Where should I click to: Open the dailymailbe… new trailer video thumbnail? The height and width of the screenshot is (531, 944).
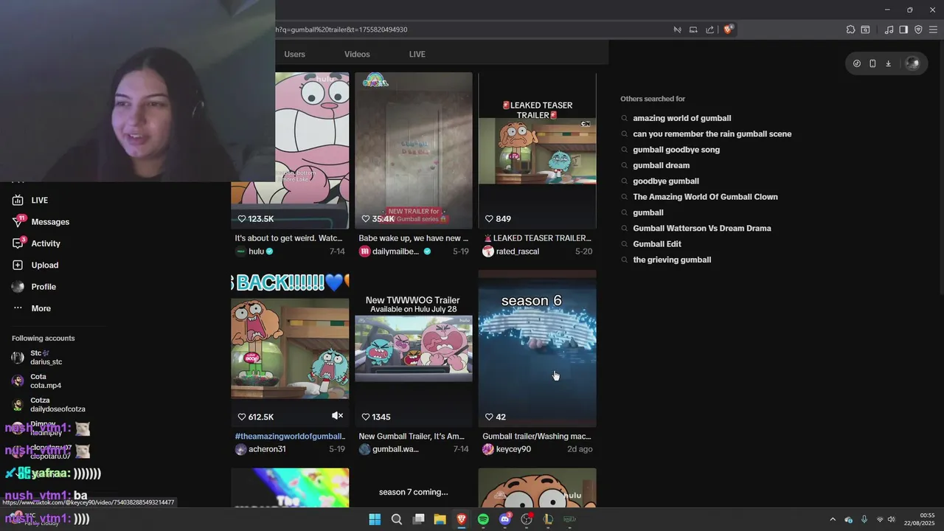point(414,150)
